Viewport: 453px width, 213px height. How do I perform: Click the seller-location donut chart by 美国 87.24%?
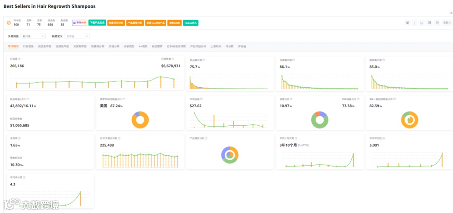pos(140,120)
